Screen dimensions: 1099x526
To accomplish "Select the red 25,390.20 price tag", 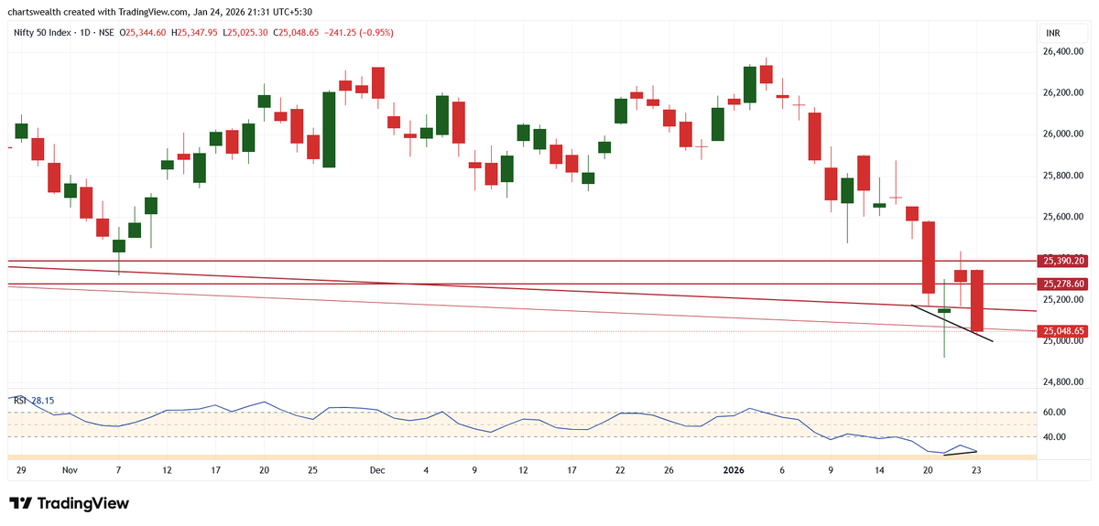I will (x=1063, y=261).
